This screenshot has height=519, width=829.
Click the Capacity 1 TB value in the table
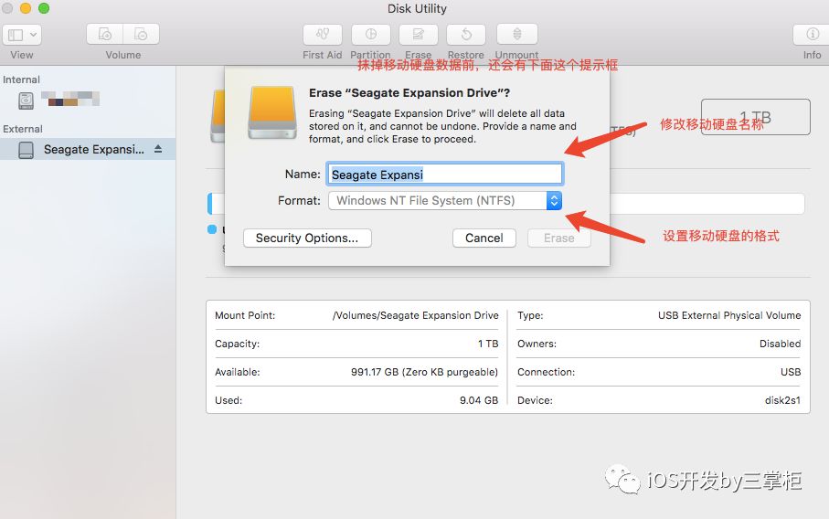[x=488, y=344]
